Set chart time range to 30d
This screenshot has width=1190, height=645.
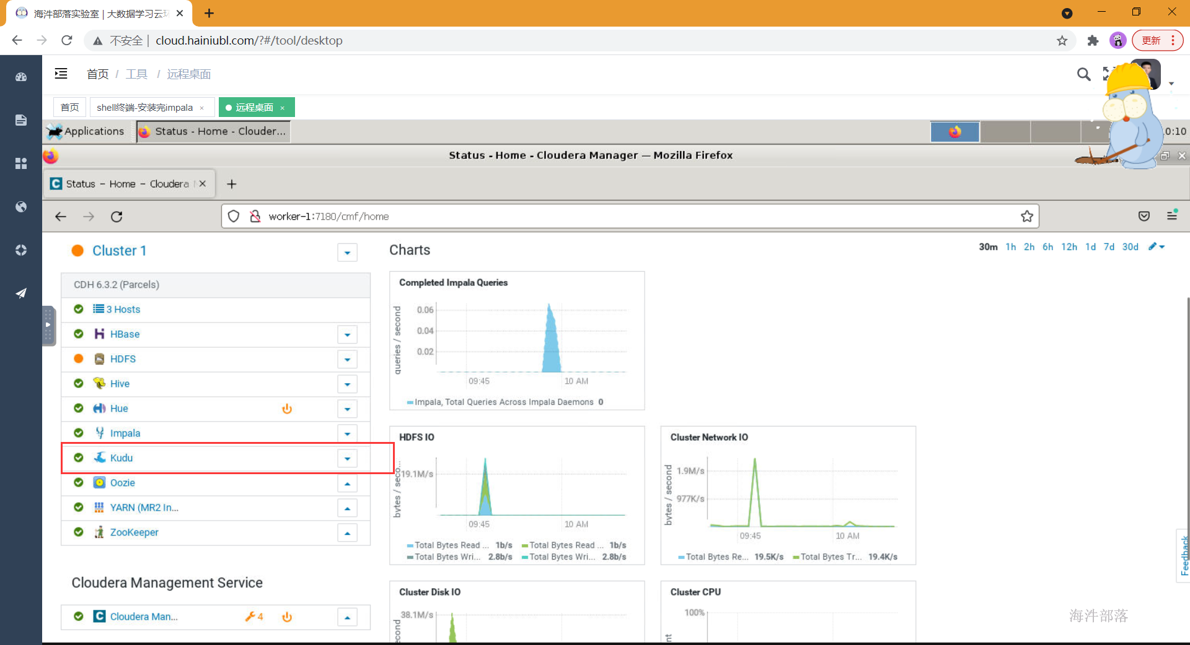(x=1130, y=246)
